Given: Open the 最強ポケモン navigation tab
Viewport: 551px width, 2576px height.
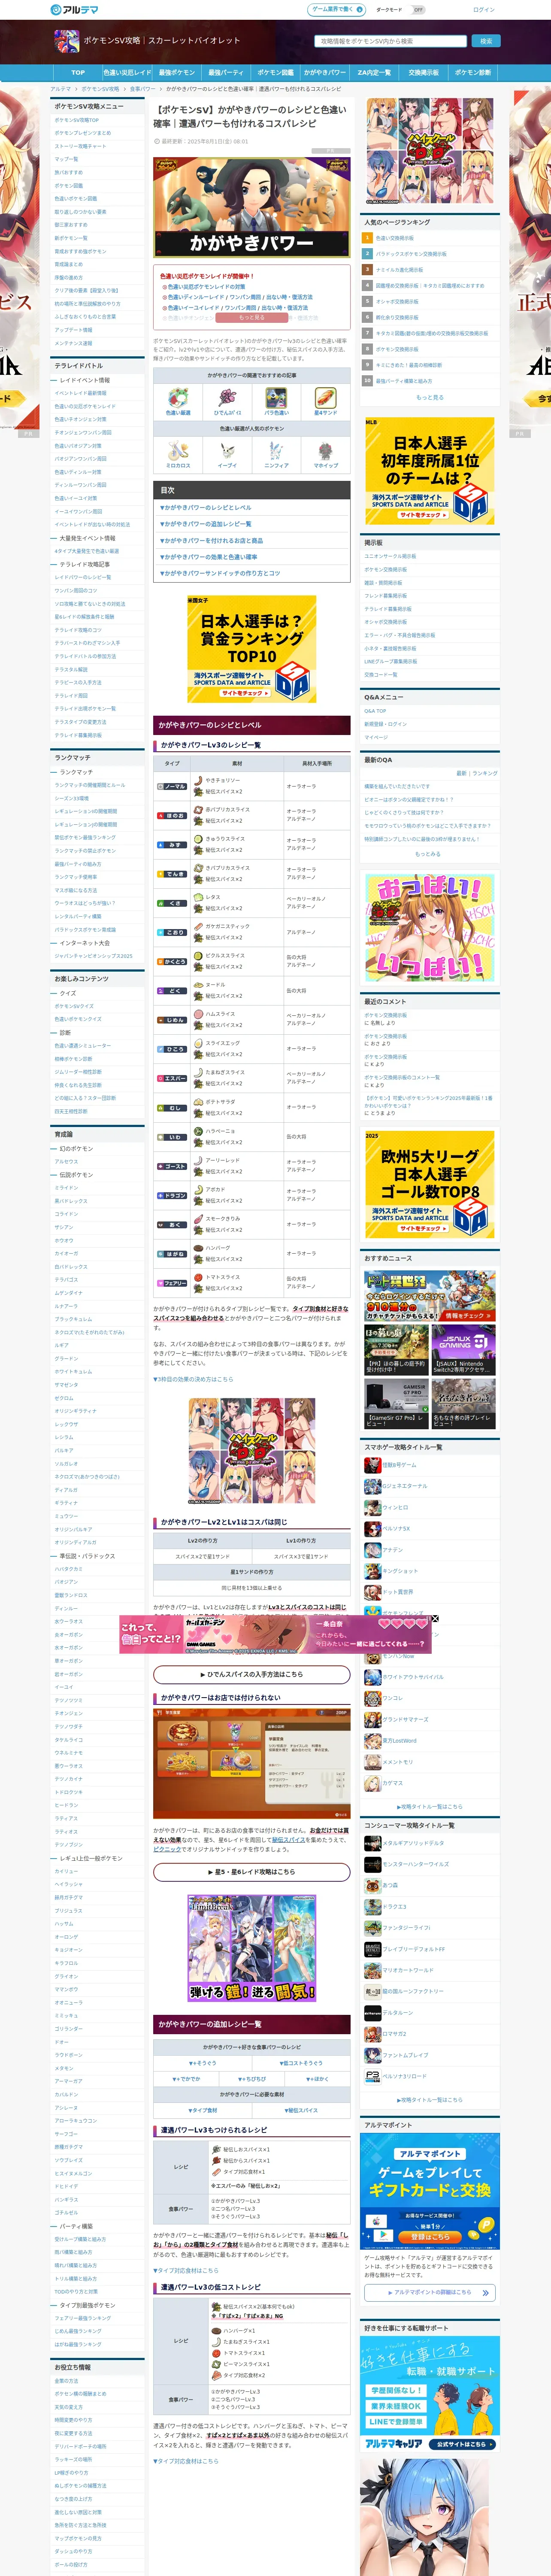Looking at the screenshot, I should tap(177, 73).
